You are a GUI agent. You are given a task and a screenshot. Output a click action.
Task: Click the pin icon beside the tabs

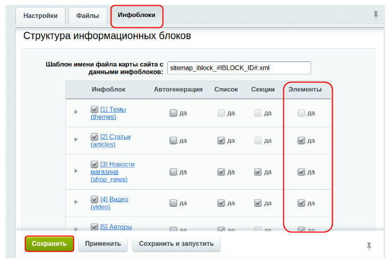tap(375, 15)
